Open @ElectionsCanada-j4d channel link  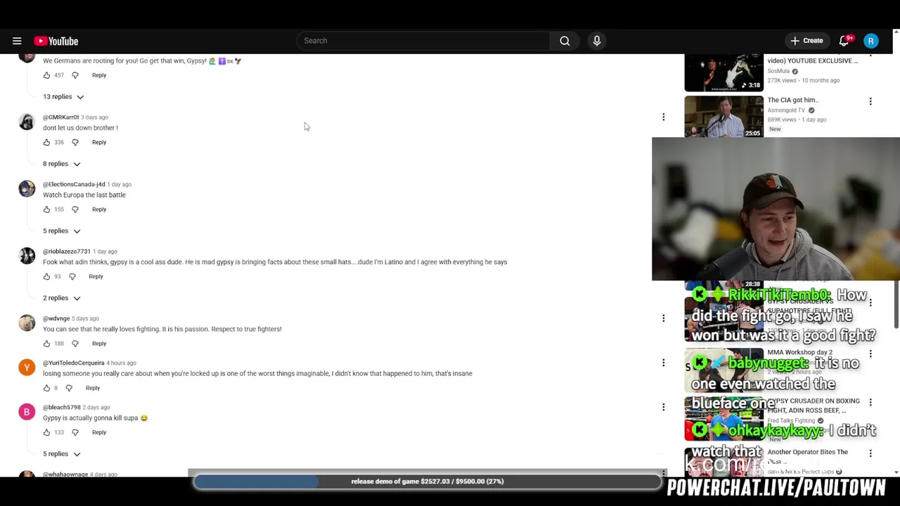(74, 184)
